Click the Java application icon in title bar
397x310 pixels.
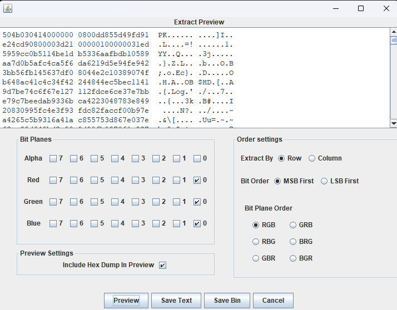[8, 8]
